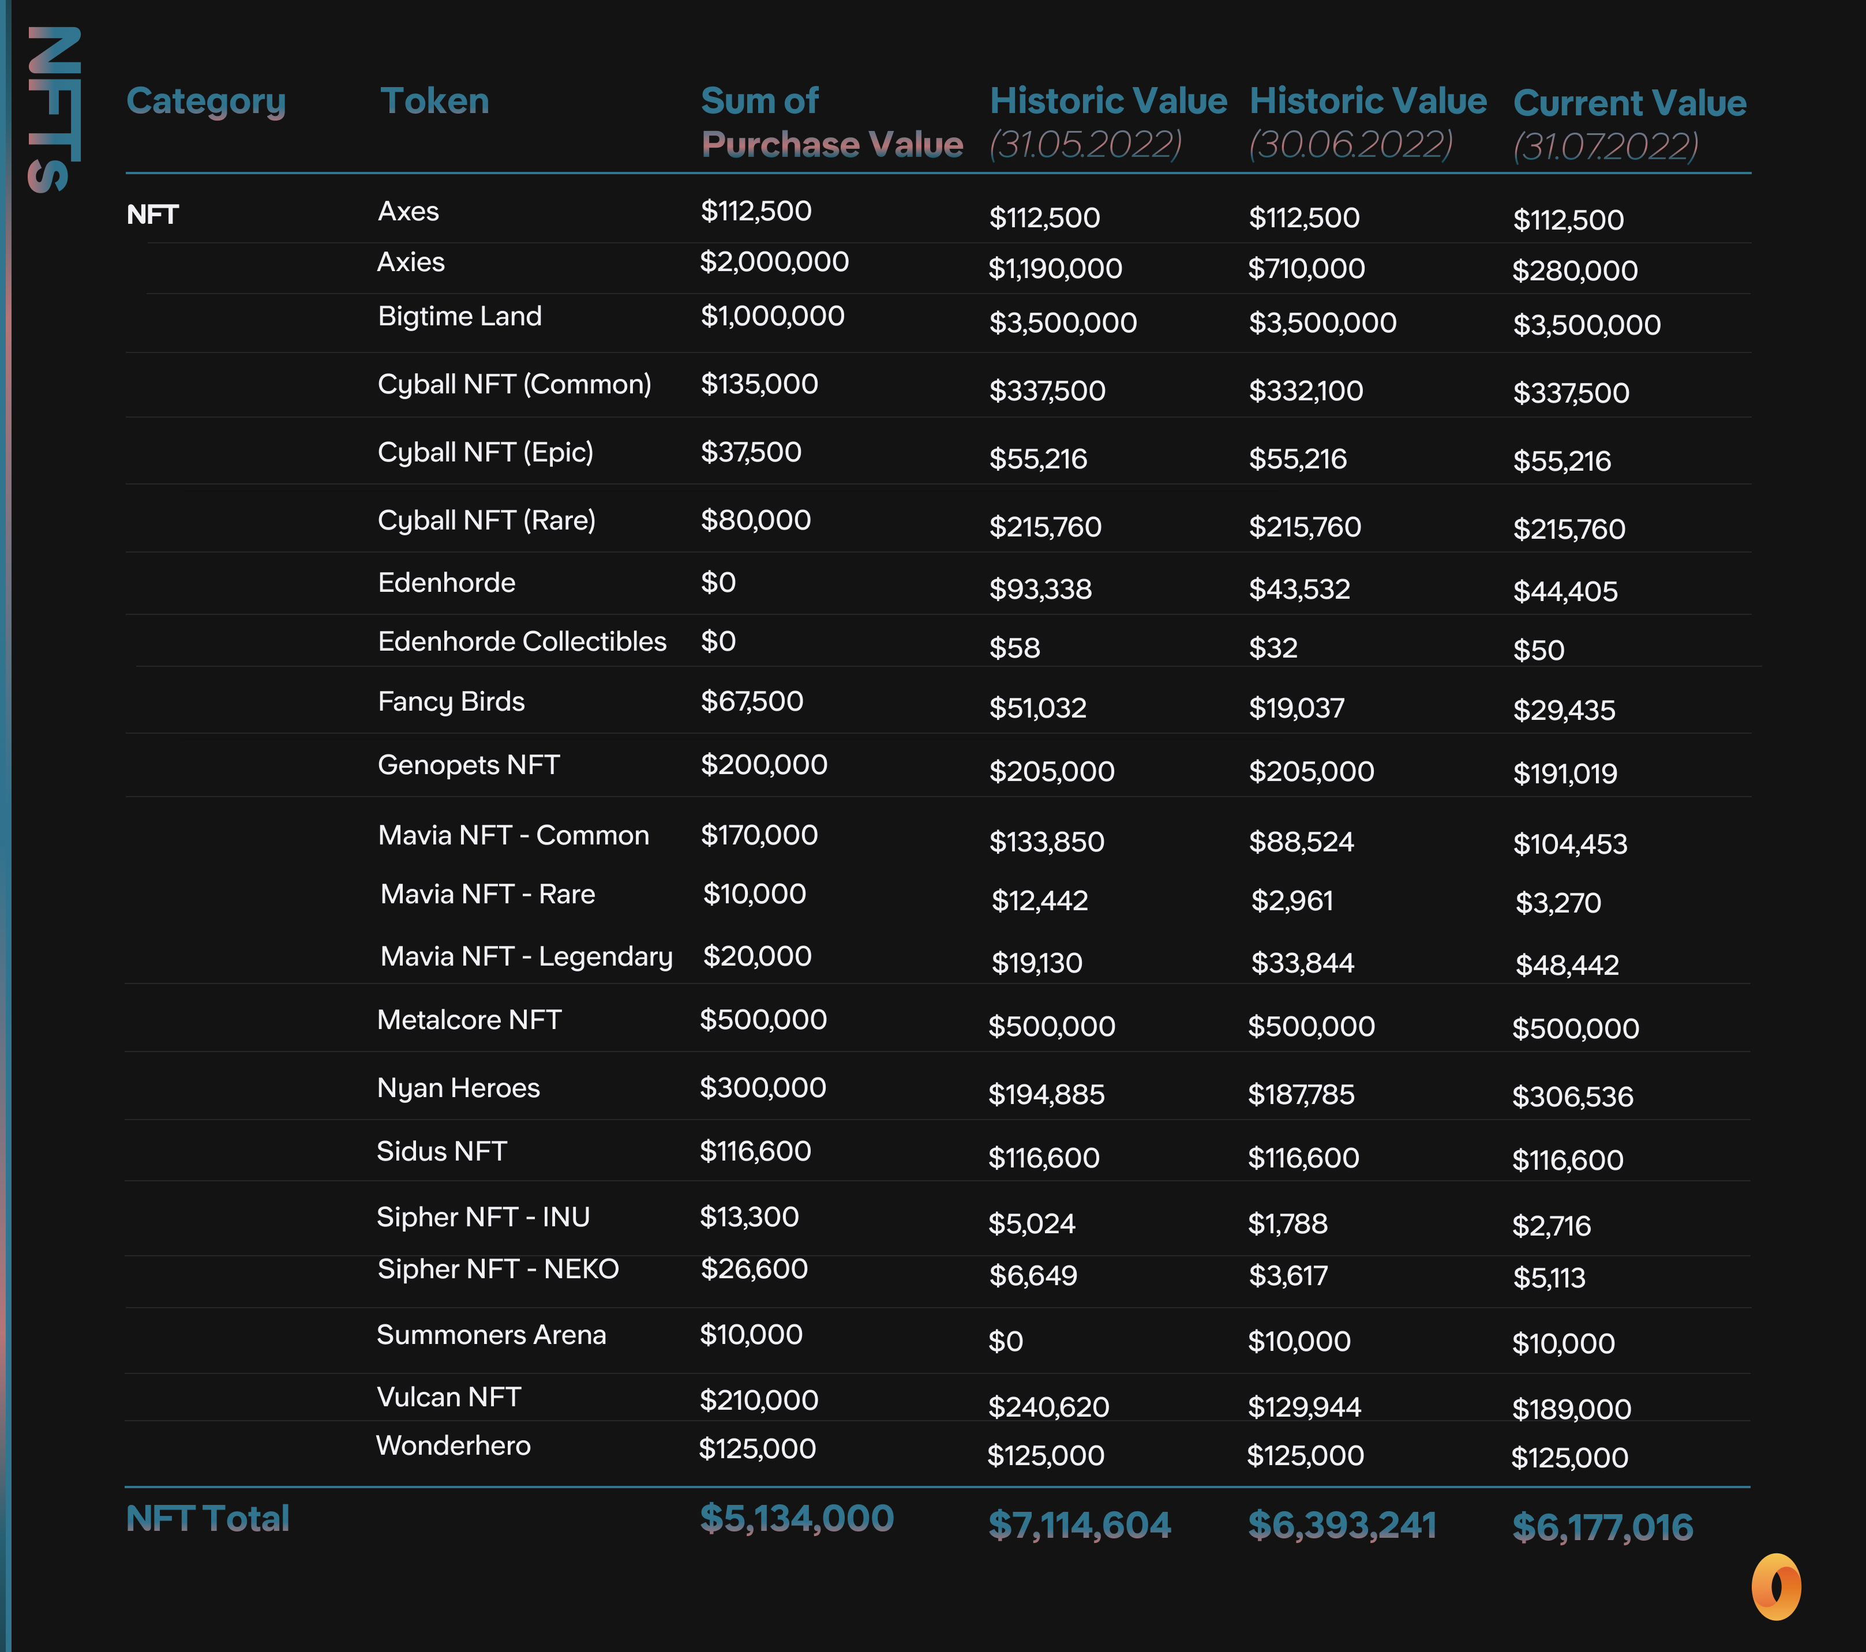The image size is (1866, 1652).
Task: Click total historic value $6,393,241
Action: click(1342, 1525)
